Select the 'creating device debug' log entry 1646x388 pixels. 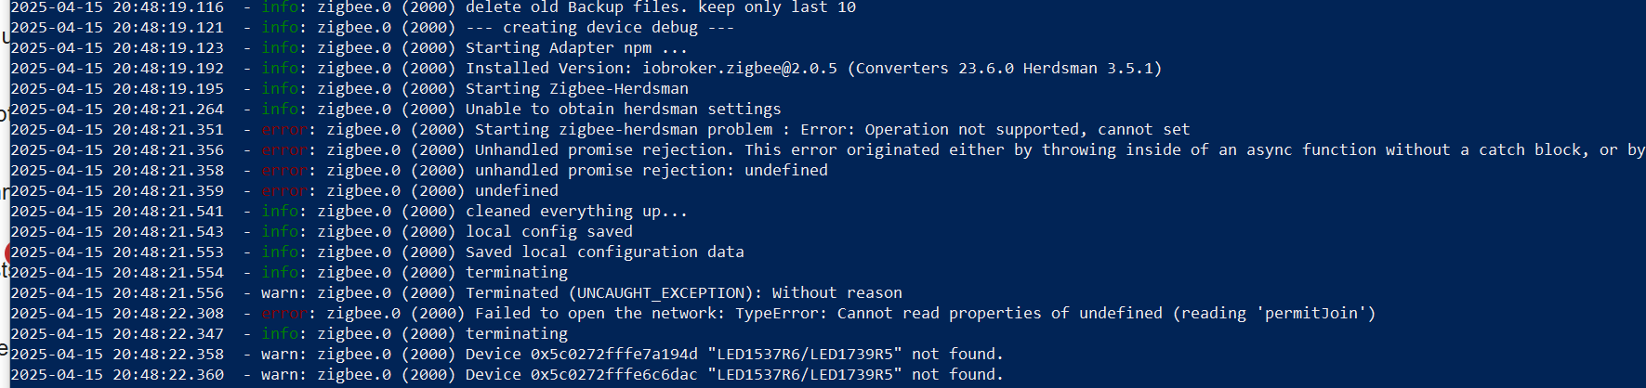[600, 28]
